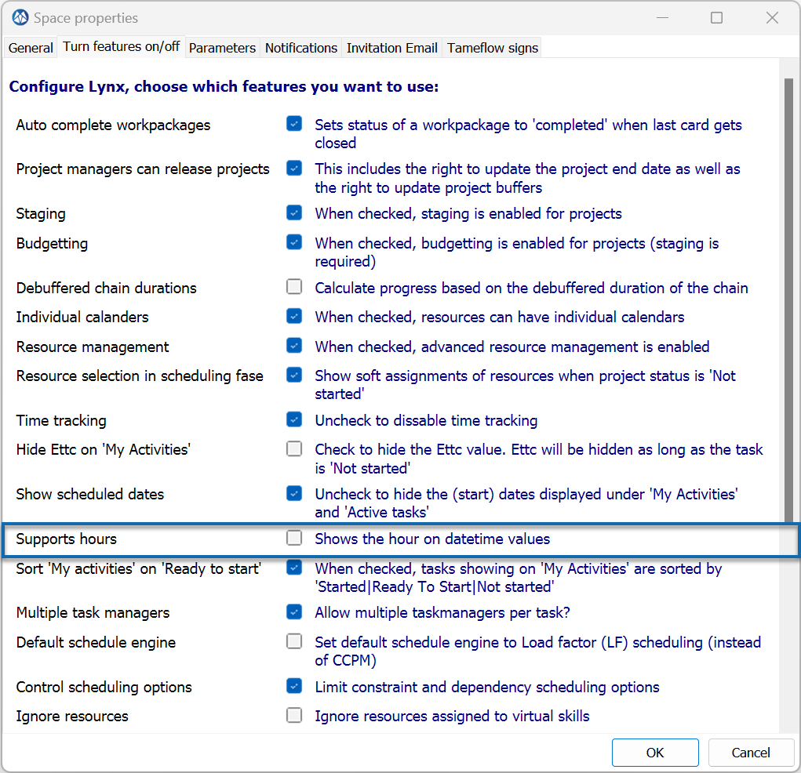Click the 'Time tracking' label

coord(61,421)
